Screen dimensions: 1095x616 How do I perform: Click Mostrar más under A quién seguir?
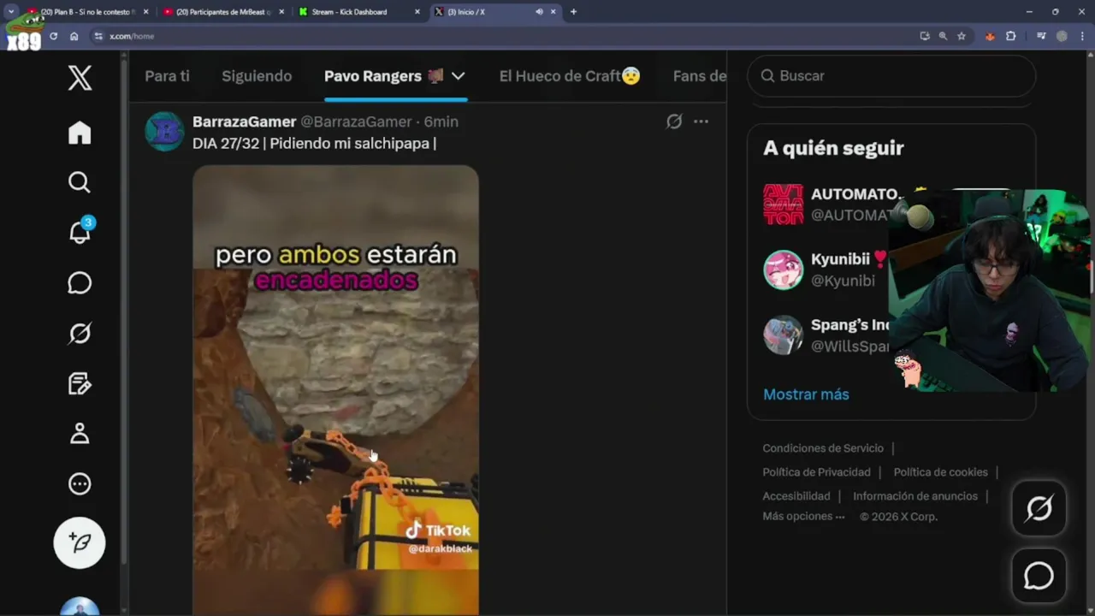click(806, 394)
